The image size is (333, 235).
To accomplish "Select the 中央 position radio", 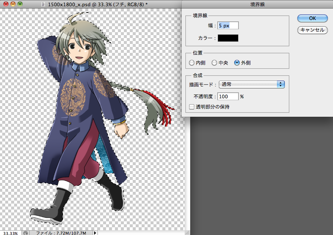I will [214, 63].
